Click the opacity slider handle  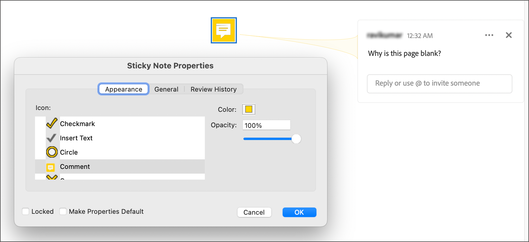pos(296,139)
